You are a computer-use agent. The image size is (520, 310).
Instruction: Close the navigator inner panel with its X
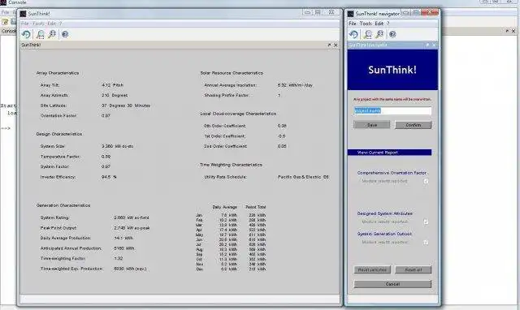coord(434,45)
